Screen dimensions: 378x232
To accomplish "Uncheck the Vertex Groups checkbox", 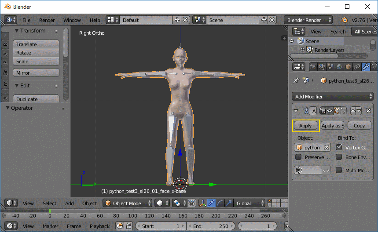I will tap(339, 148).
